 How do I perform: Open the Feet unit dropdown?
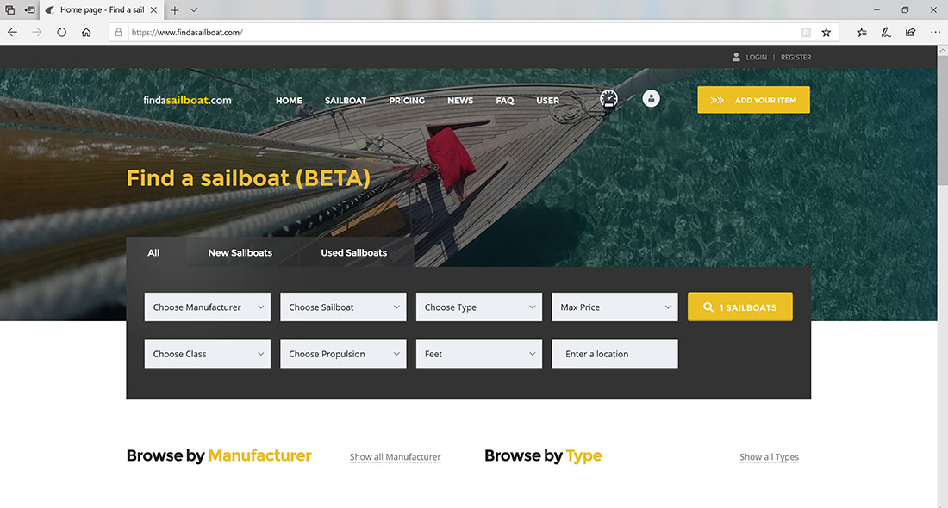(x=479, y=354)
